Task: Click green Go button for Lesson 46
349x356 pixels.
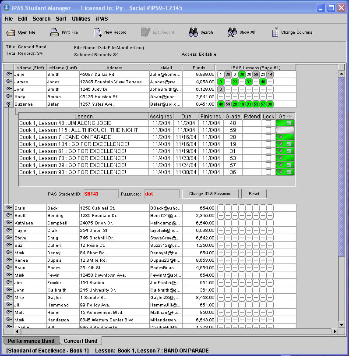Action: click(x=285, y=123)
